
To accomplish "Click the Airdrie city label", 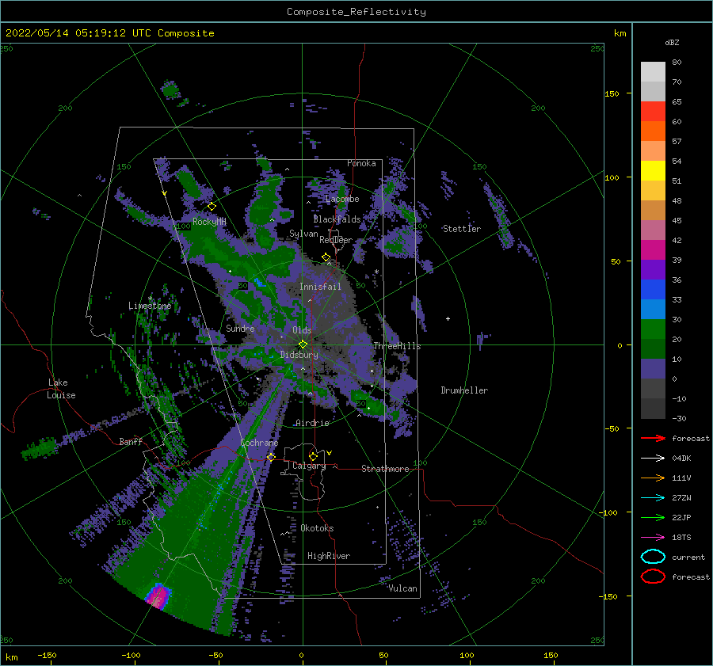I will [312, 423].
